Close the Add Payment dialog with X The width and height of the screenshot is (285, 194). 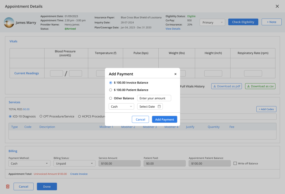(x=175, y=74)
